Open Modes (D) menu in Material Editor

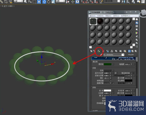coord(92,16)
